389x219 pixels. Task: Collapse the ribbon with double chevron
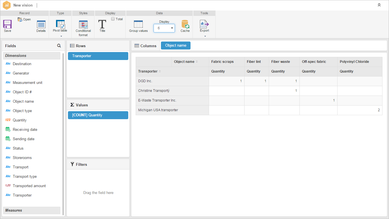tap(379, 5)
